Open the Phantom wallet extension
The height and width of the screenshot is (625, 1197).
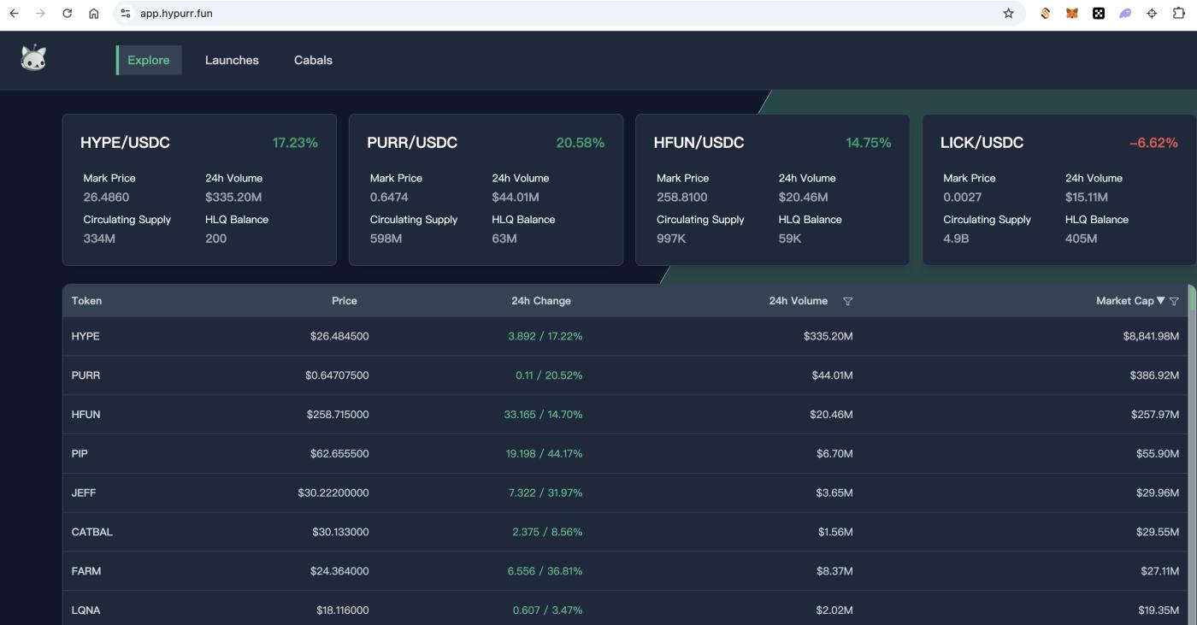click(x=1123, y=14)
